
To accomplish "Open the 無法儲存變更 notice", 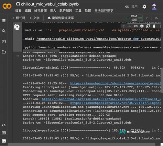I will (104, 11).
